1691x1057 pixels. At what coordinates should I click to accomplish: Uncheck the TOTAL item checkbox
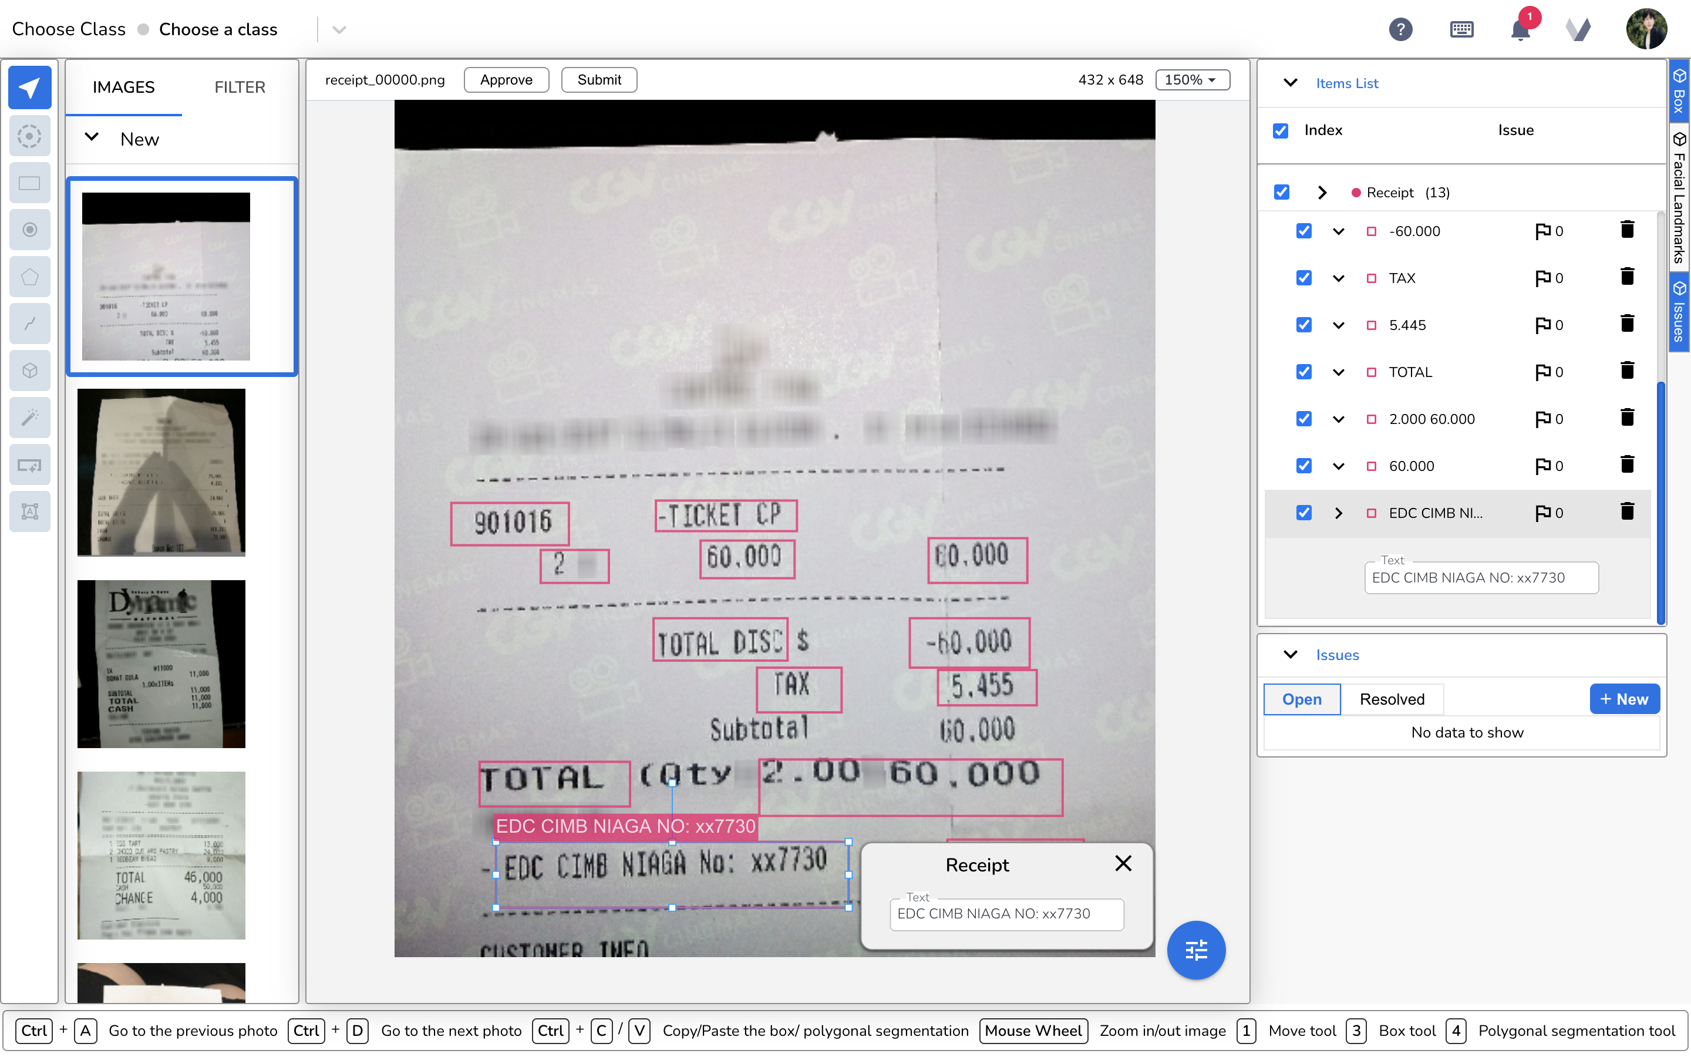(x=1303, y=372)
